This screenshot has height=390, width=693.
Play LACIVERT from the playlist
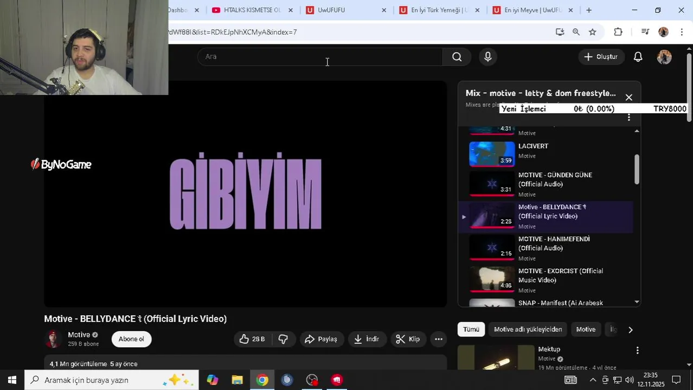coord(545,154)
